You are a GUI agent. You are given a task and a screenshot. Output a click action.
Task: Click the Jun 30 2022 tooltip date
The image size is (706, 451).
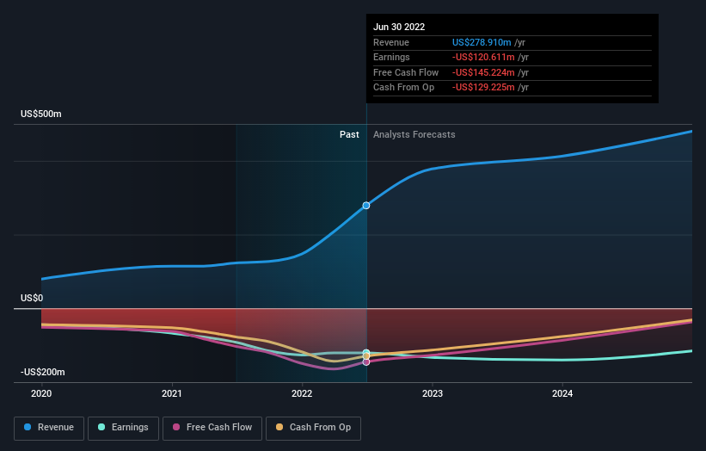tap(399, 27)
